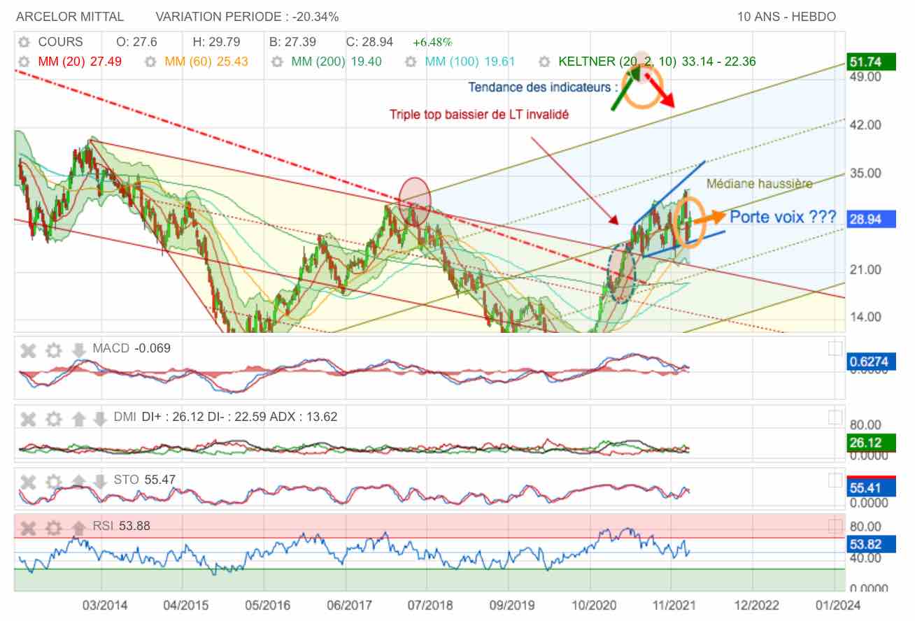915x621 pixels.
Task: Open the COURS settings gear
Action: (24, 42)
